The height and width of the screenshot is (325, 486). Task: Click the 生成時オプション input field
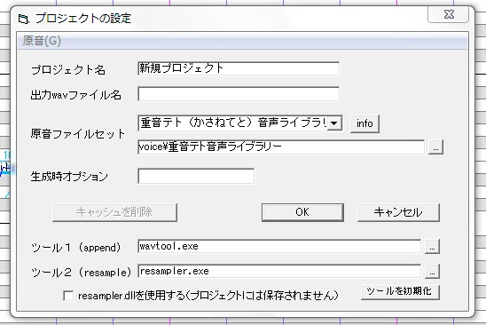coord(196,176)
